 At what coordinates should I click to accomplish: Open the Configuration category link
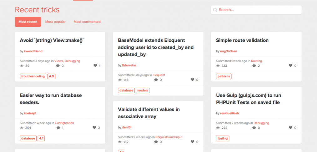point(64,123)
